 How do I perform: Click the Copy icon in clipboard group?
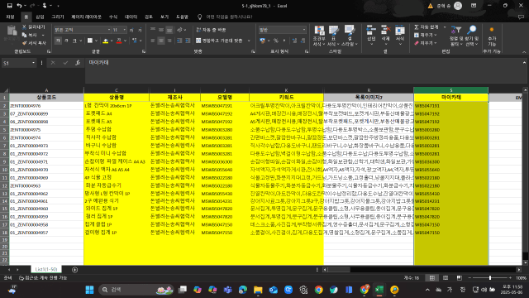24,35
